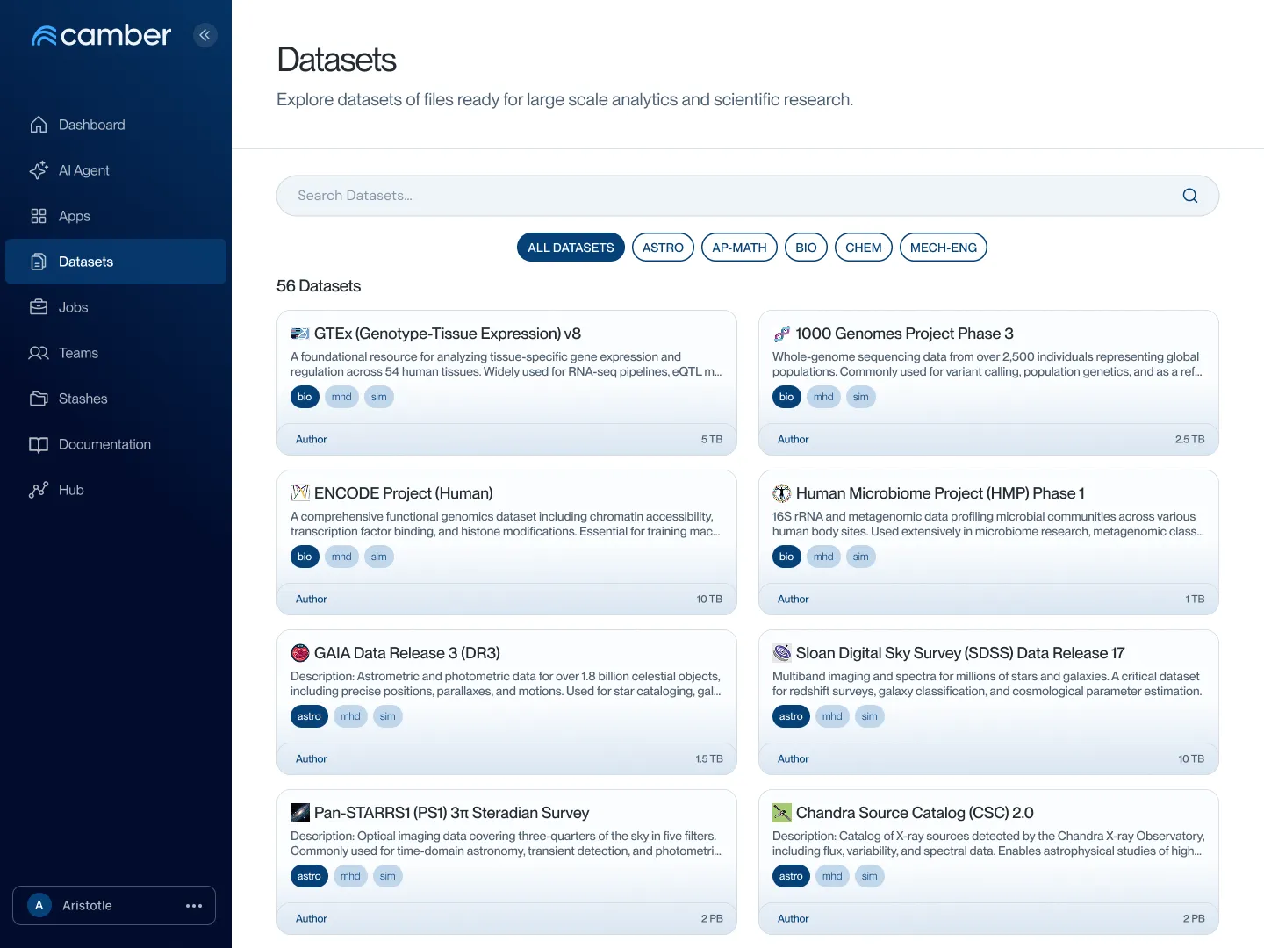
Task: Filter datasets by CHEM
Action: (864, 248)
